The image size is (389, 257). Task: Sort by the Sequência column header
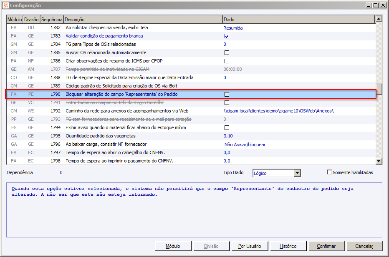coord(52,19)
